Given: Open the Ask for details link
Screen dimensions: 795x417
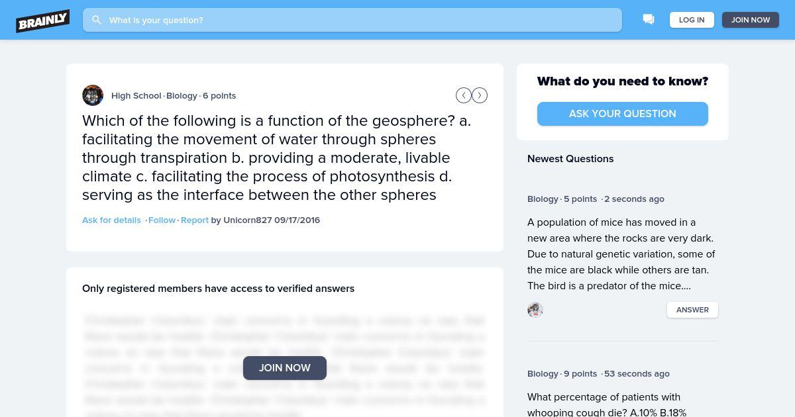Looking at the screenshot, I should pyautogui.click(x=111, y=220).
